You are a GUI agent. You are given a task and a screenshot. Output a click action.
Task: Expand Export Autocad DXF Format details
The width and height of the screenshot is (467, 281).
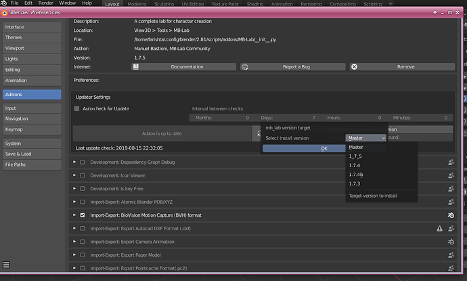tap(74, 229)
